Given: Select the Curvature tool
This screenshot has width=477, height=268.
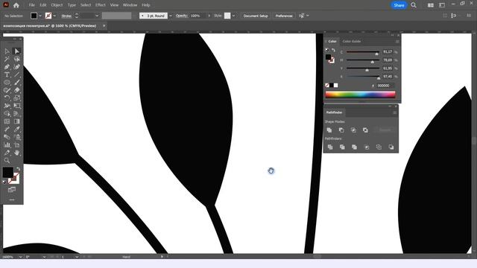Looking at the screenshot, I should (16, 67).
